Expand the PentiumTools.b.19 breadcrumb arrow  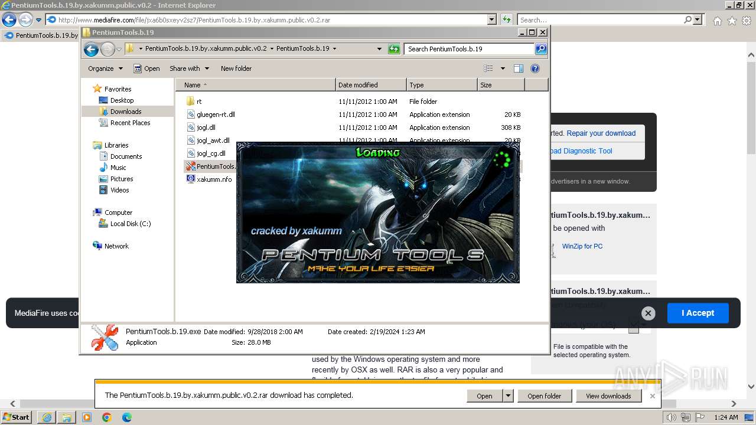tap(334, 49)
